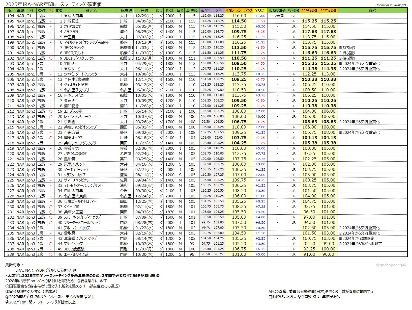Select the 川崎記念 race name cell

point(71,21)
